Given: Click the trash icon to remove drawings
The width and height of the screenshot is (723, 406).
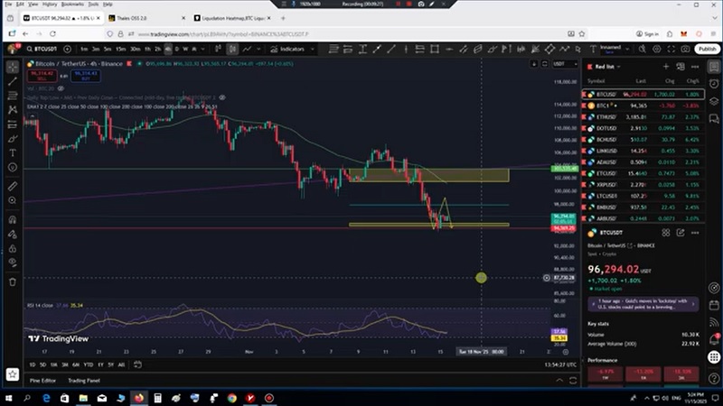Looking at the screenshot, I should pyautogui.click(x=13, y=281).
